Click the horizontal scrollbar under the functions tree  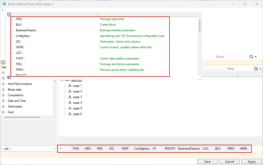pyautogui.click(x=22, y=117)
